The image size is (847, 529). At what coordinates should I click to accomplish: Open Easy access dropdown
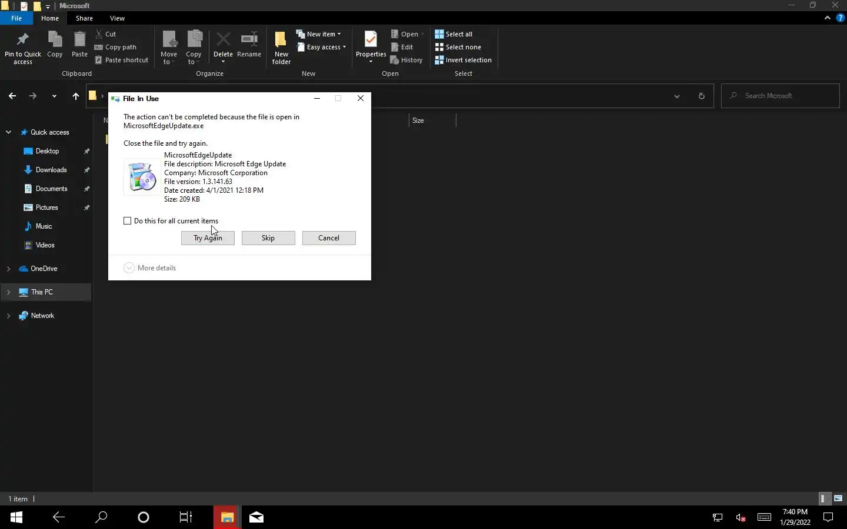pyautogui.click(x=321, y=47)
